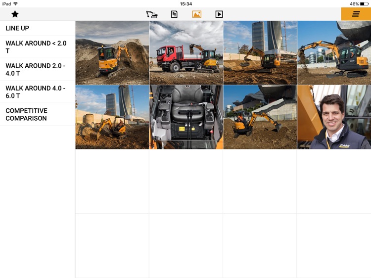This screenshot has height=278, width=371.
Task: Open the video play icon
Action: click(219, 14)
